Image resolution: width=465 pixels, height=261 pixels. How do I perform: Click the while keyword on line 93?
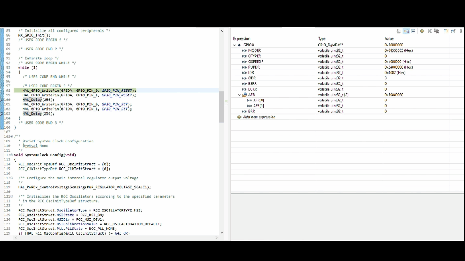(x=24, y=67)
